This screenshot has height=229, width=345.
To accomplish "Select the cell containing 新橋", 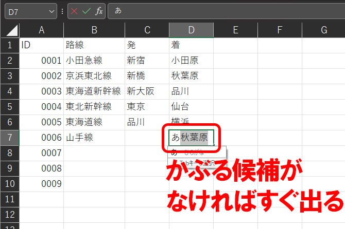I will pyautogui.click(x=147, y=76).
